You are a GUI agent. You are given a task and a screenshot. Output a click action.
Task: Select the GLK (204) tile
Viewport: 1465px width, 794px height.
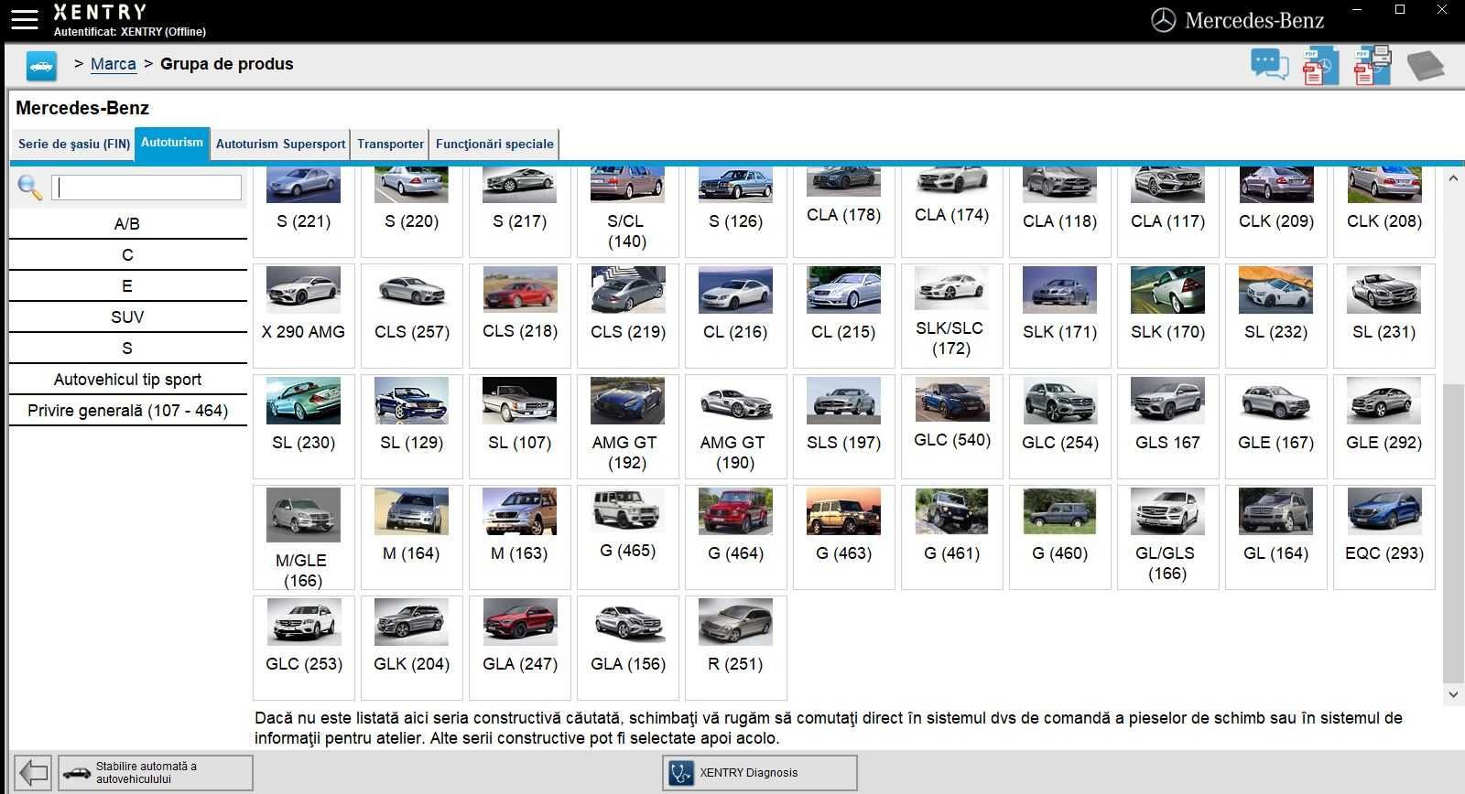coord(411,648)
